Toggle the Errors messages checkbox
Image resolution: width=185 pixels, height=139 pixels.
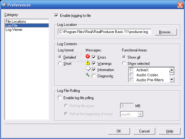point(94,57)
